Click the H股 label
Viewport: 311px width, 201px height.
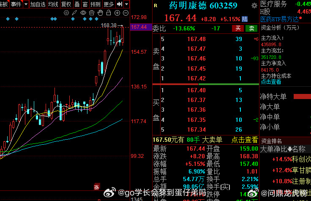pos(265,12)
